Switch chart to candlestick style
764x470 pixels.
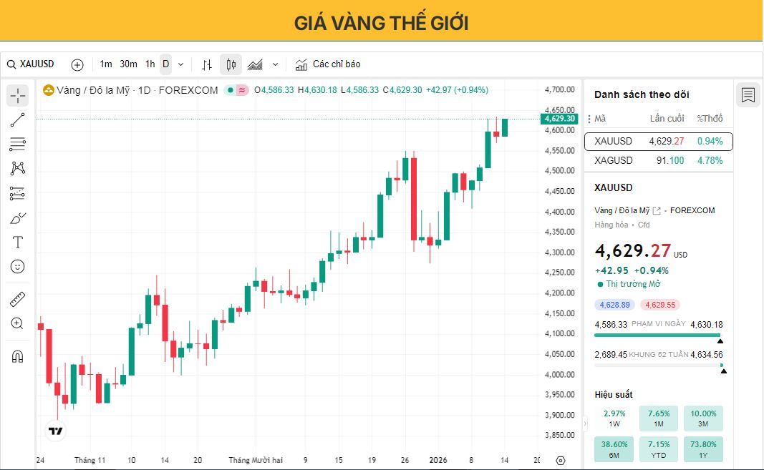click(x=230, y=64)
